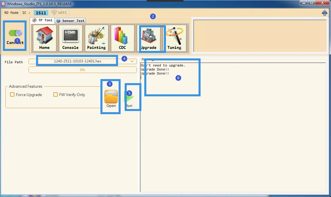Viewport: 331px width, 197px height.
Task: Open the Painting tool
Action: (x=96, y=38)
